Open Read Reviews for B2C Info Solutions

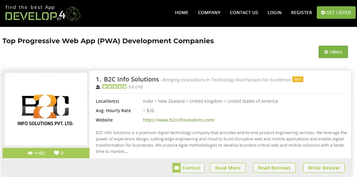click(x=274, y=168)
